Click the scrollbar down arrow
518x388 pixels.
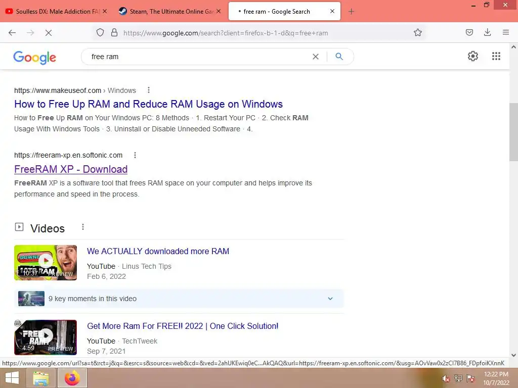click(x=513, y=355)
